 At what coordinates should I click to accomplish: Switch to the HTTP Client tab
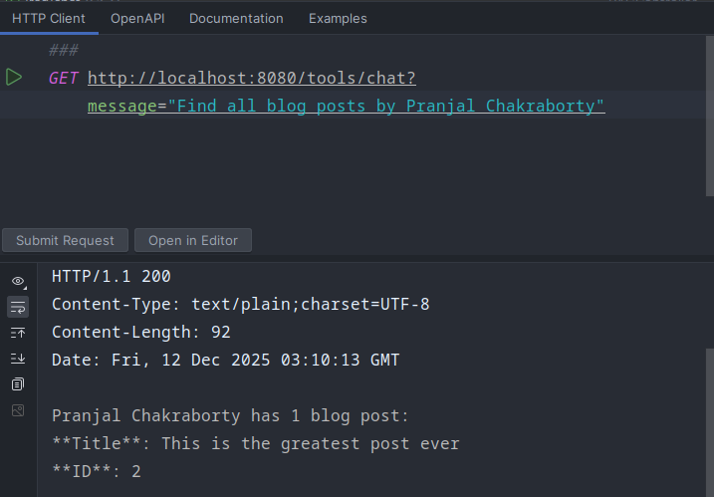click(49, 18)
